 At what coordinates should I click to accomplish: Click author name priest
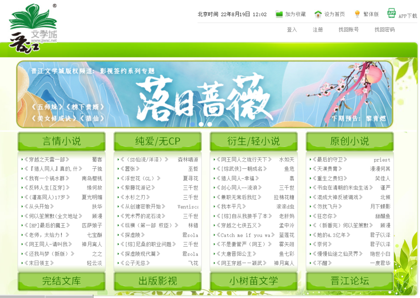[382, 160]
